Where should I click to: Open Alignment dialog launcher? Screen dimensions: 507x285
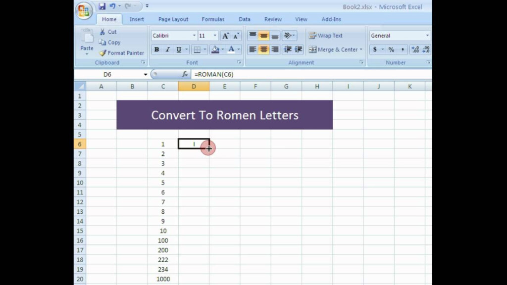click(361, 62)
